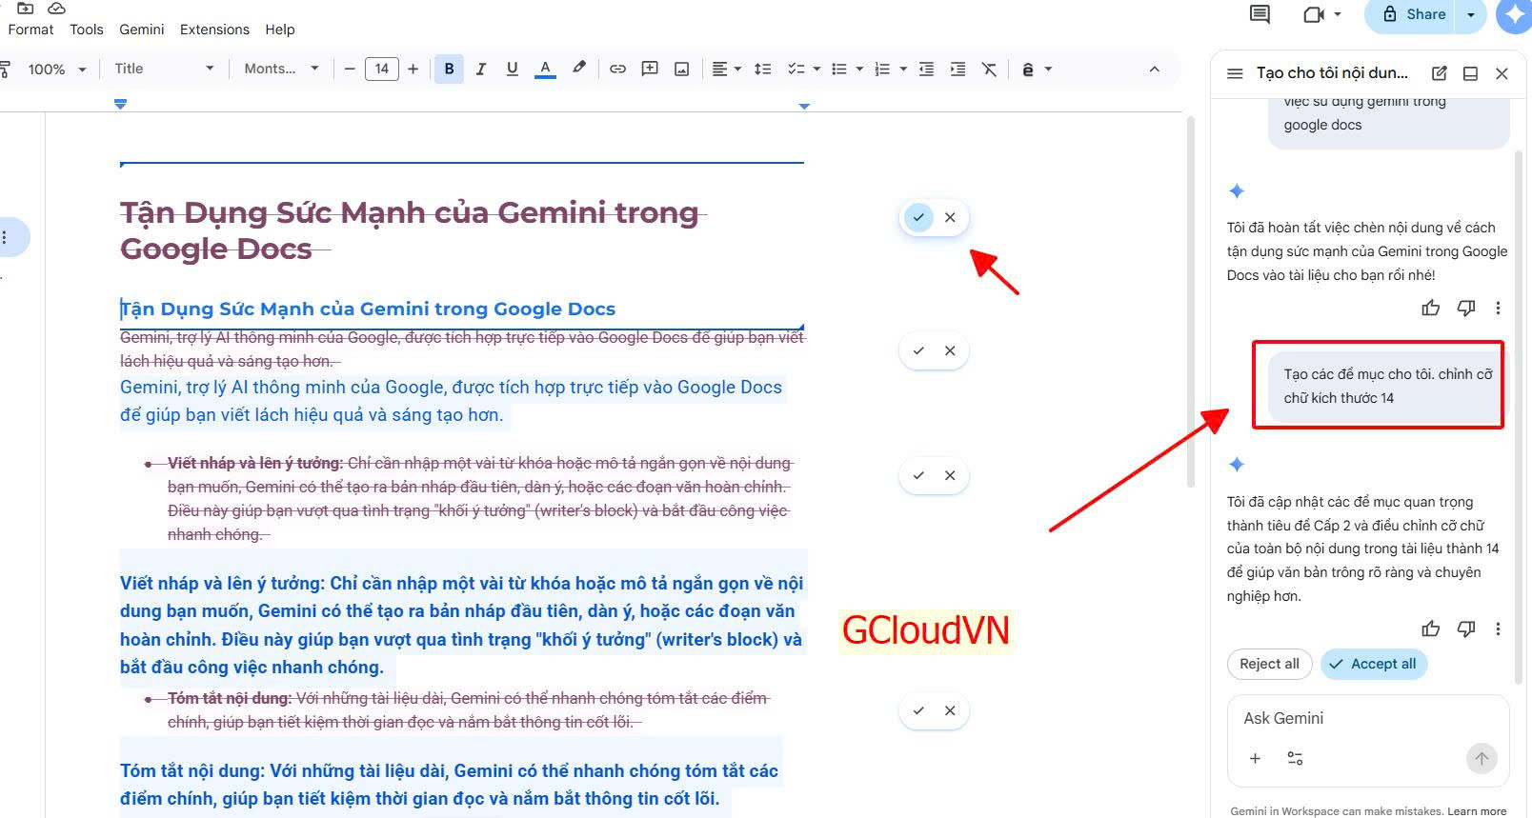1532x818 pixels.
Task: Close the Gemini side panel
Action: click(x=1502, y=73)
